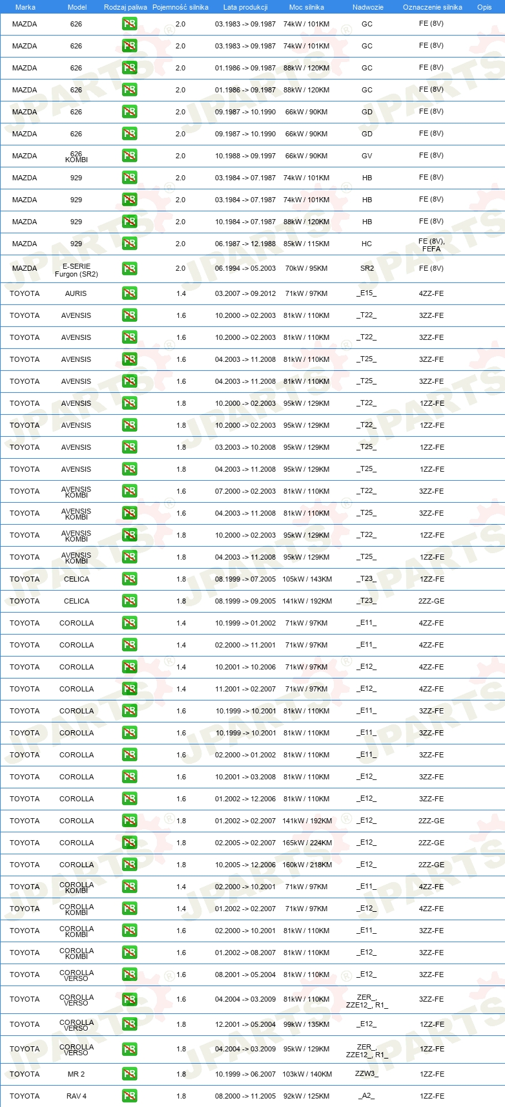Click the 'FE (8V), FEFA' engine code
The height and width of the screenshot is (1107, 505).
click(431, 245)
